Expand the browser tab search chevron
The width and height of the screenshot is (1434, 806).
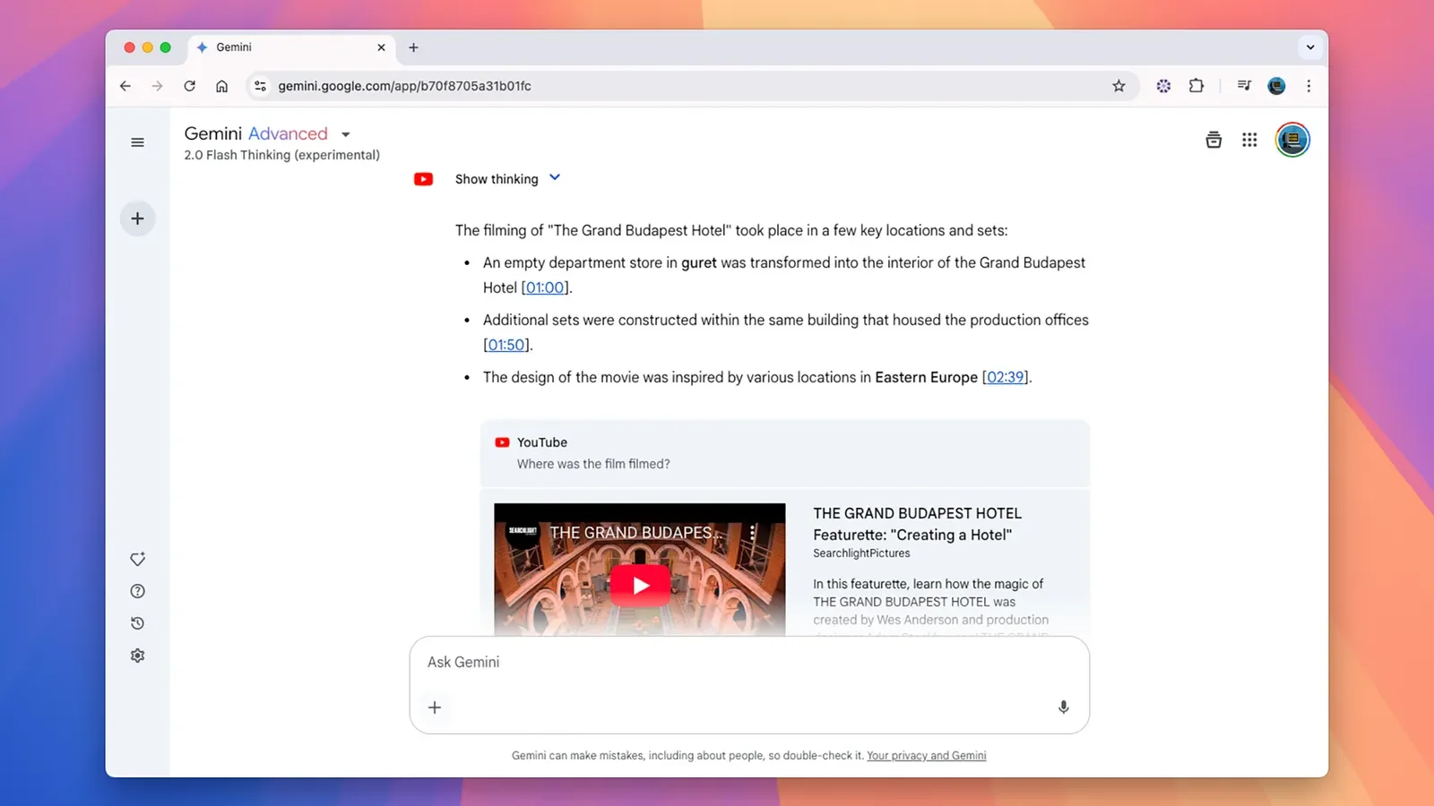[x=1310, y=47]
